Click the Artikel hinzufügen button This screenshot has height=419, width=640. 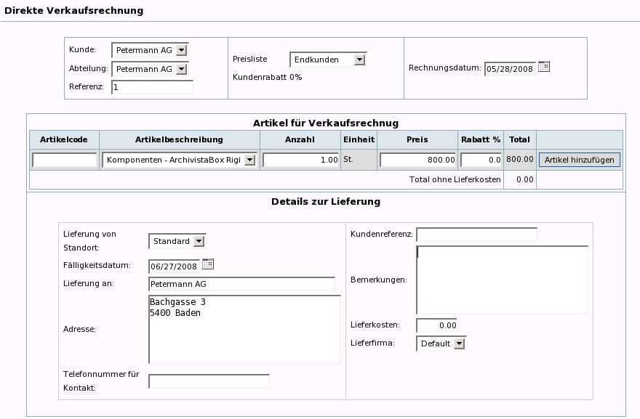click(x=579, y=160)
